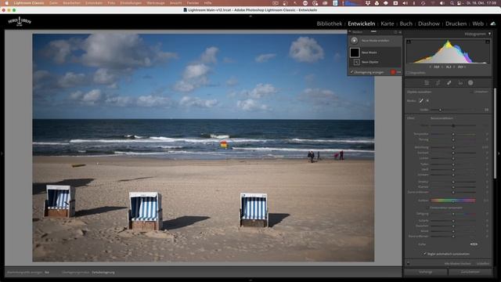This screenshot has height=282, width=501.
Task: Switch to the Web module
Action: coord(478,23)
